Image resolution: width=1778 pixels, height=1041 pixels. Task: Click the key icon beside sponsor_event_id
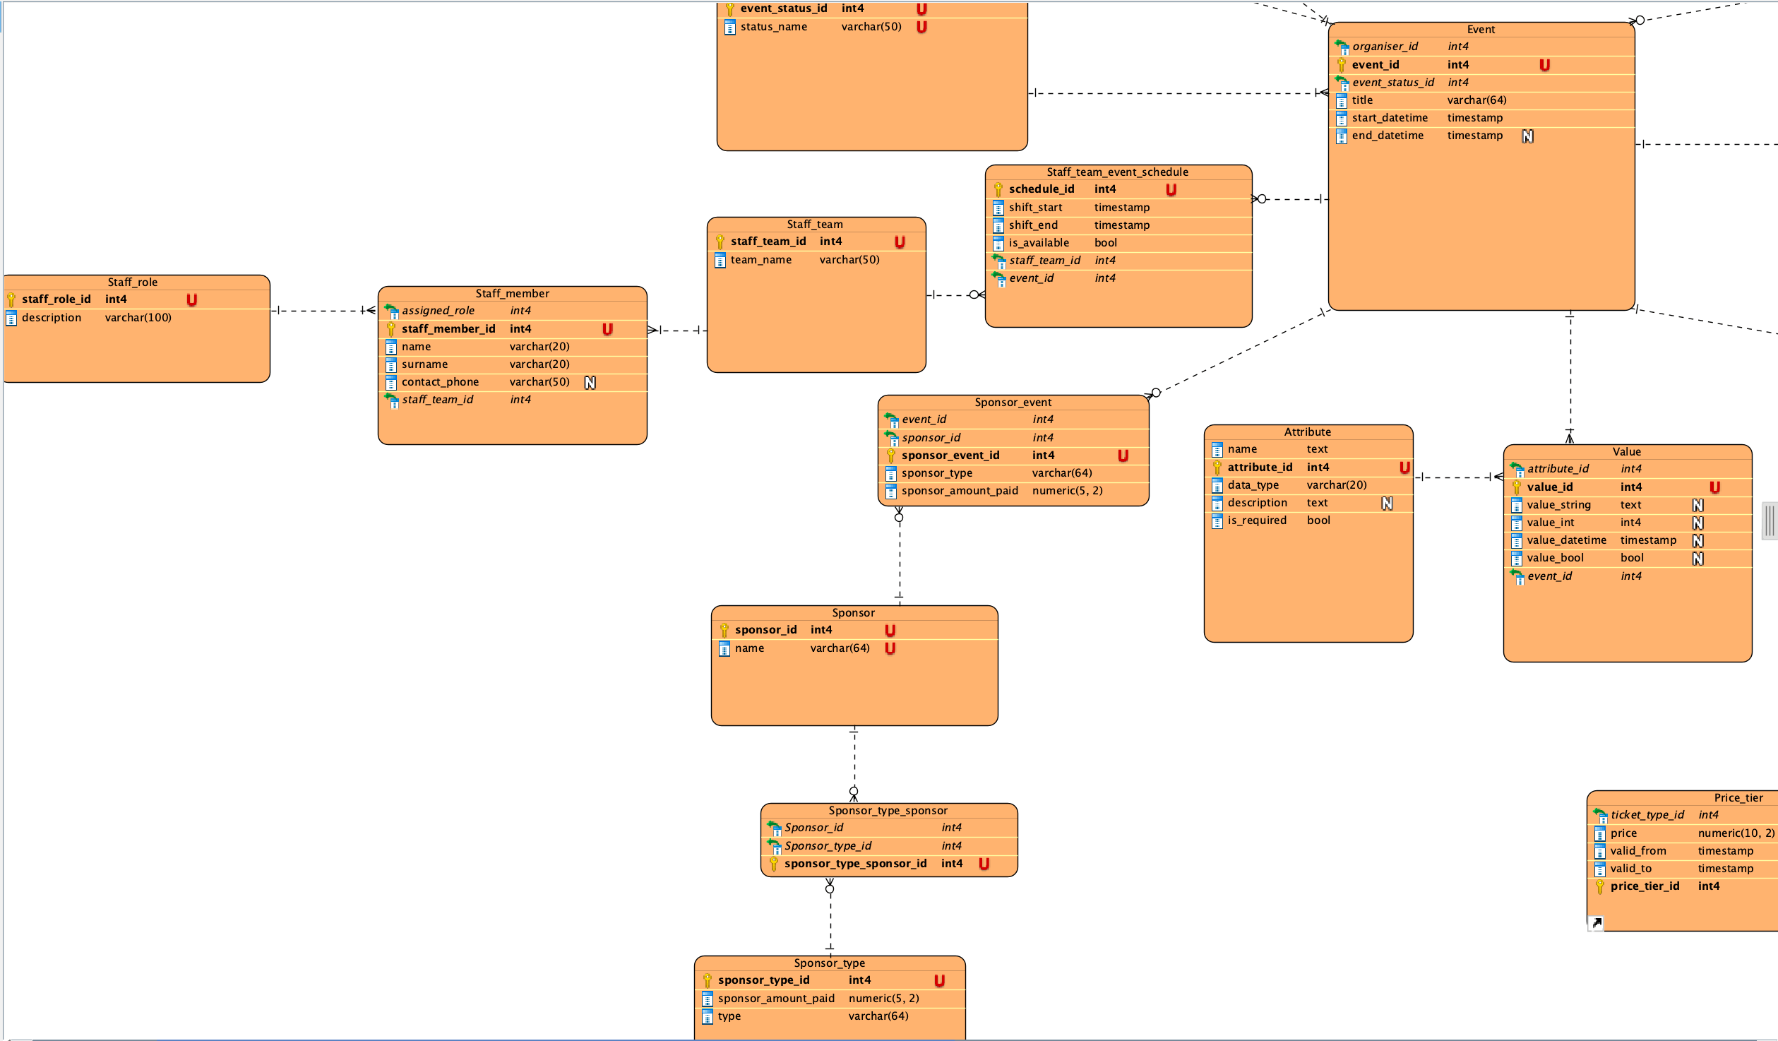(891, 456)
